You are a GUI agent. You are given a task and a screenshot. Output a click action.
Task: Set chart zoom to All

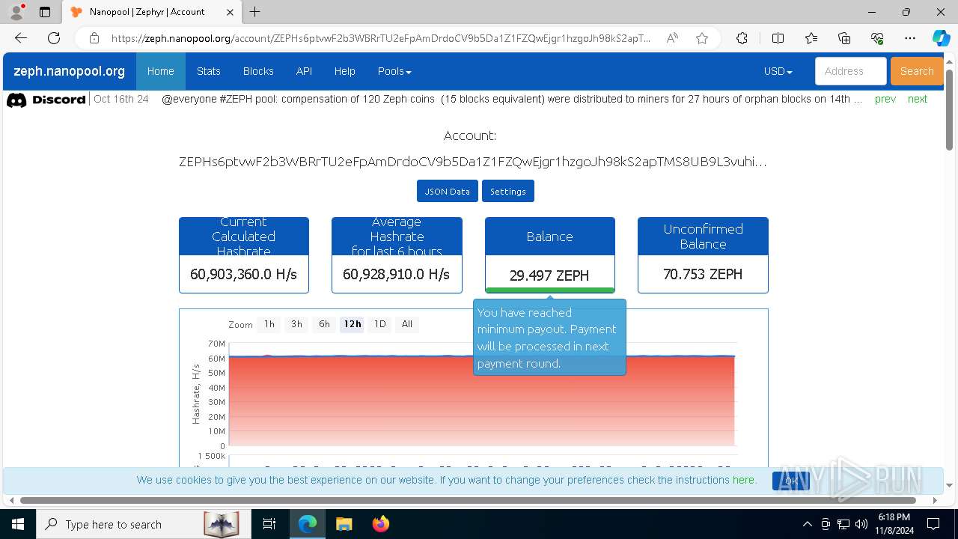pyautogui.click(x=407, y=324)
